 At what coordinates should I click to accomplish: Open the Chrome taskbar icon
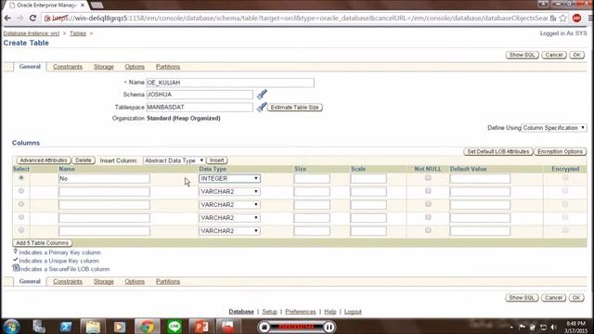pyautogui.click(x=148, y=327)
